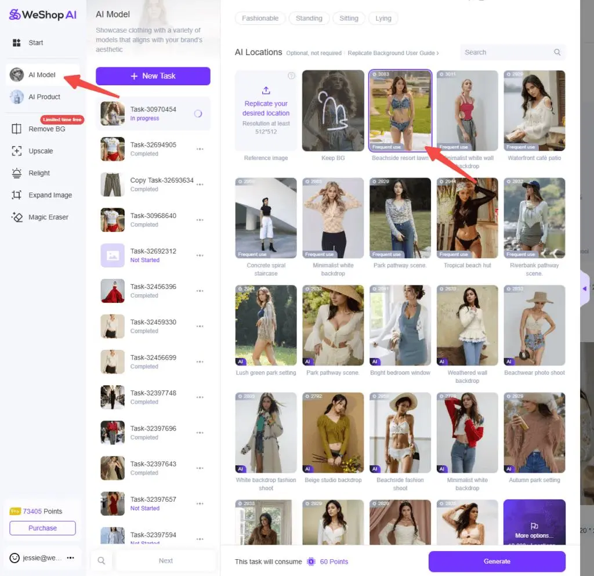Screen dimensions: 594x576
Task: Select the Fashionable pose tag
Action: point(260,18)
